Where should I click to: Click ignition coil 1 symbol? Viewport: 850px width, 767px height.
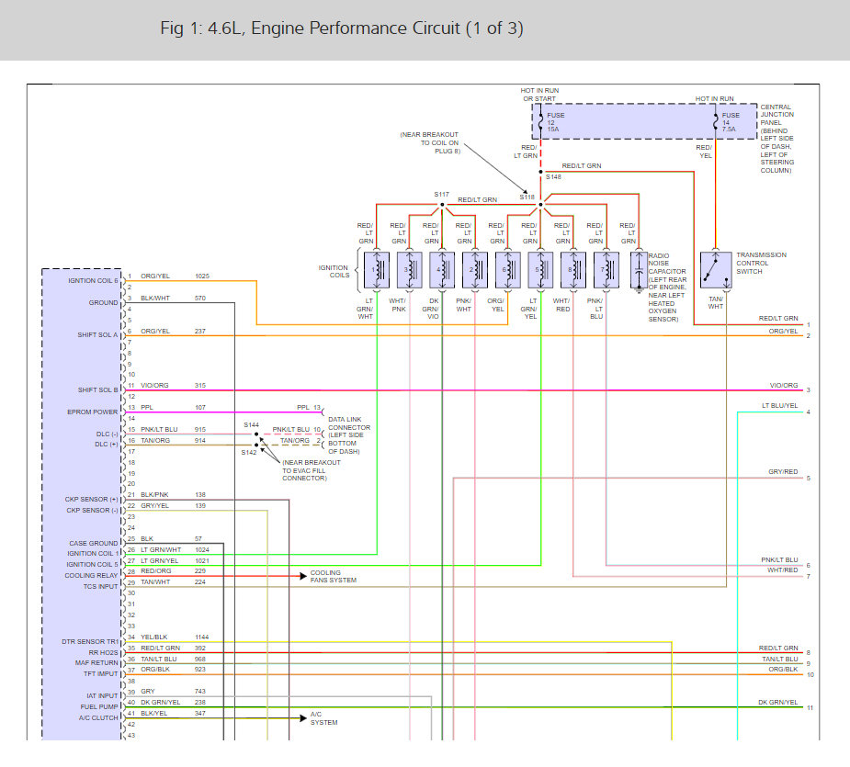pyautogui.click(x=377, y=270)
